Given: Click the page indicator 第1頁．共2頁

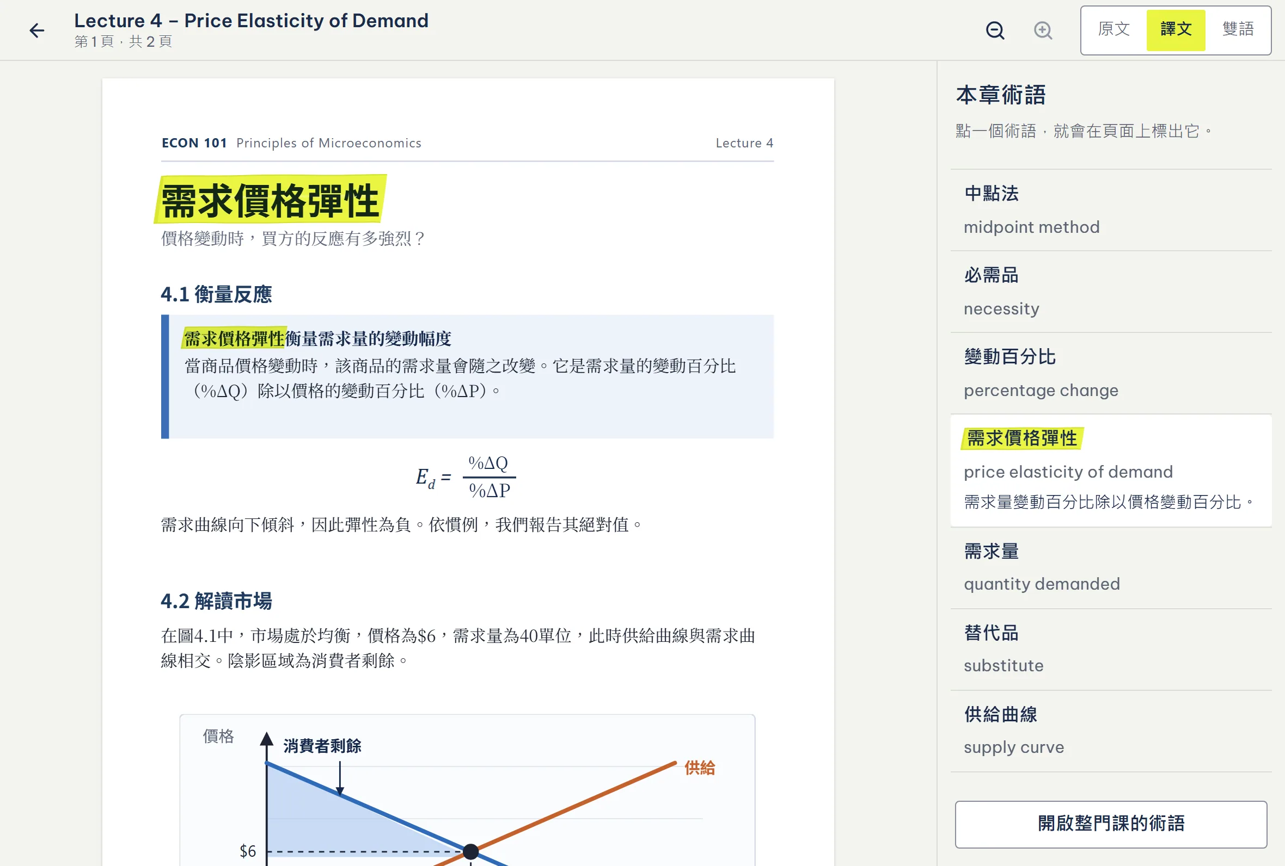Looking at the screenshot, I should [x=124, y=41].
